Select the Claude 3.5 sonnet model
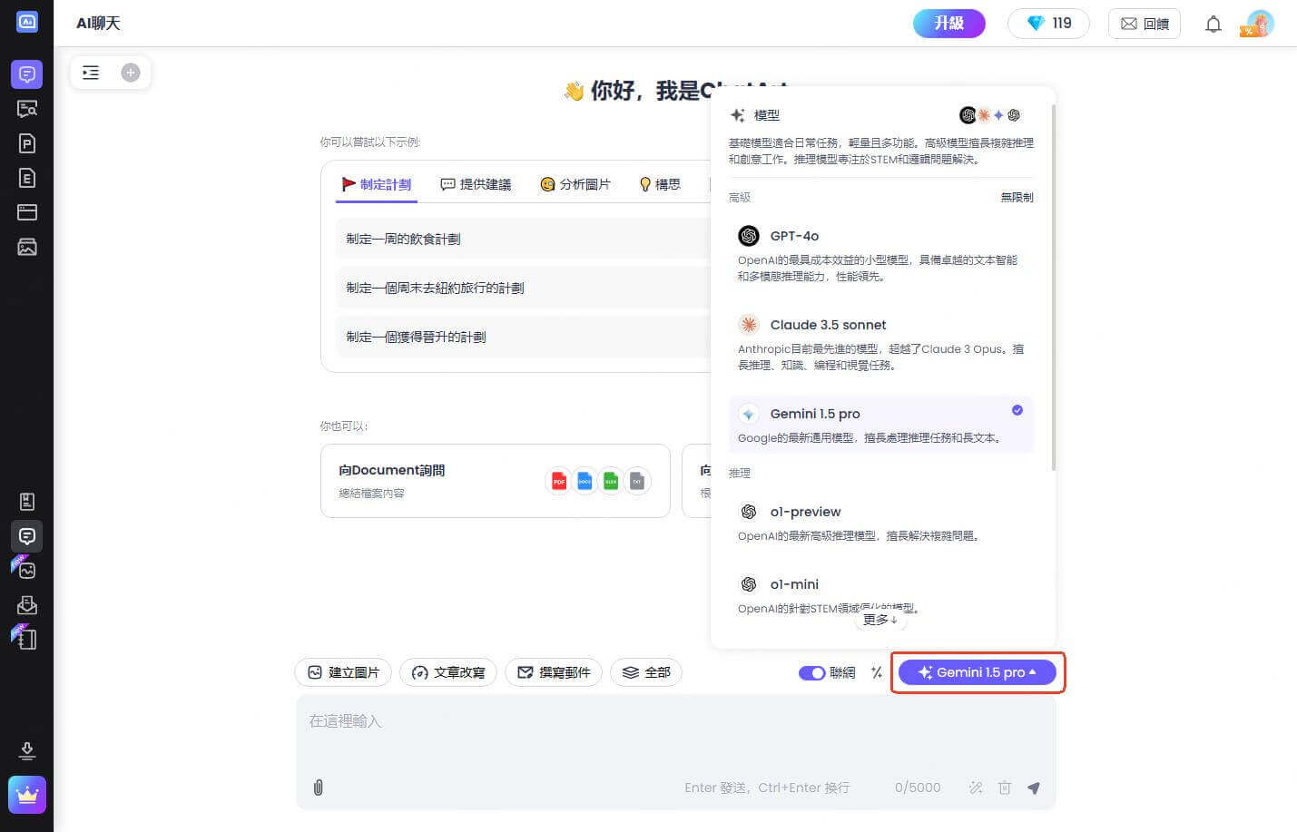 click(x=881, y=343)
